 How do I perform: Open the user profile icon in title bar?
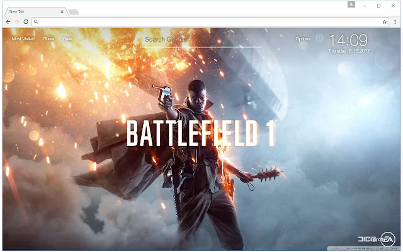(x=351, y=4)
